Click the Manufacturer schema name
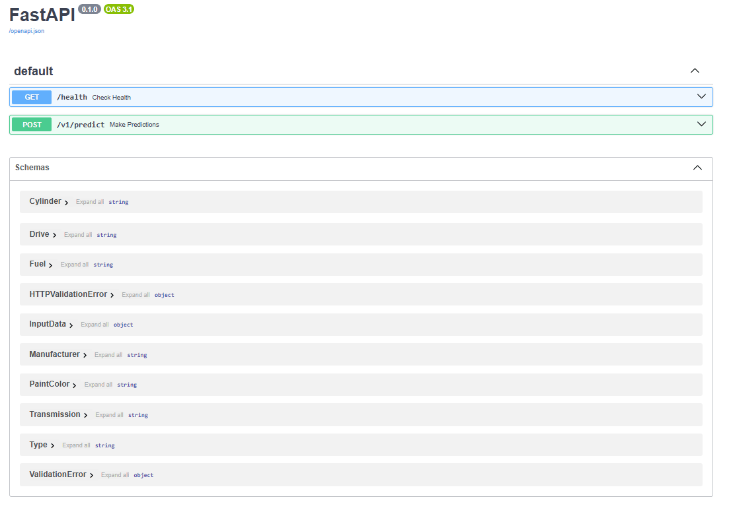Viewport: 729px width, 514px height. [54, 354]
